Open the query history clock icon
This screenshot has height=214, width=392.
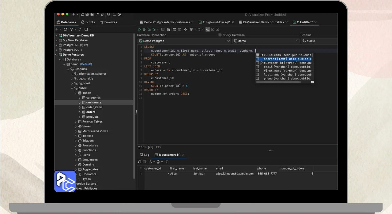tap(119, 14)
